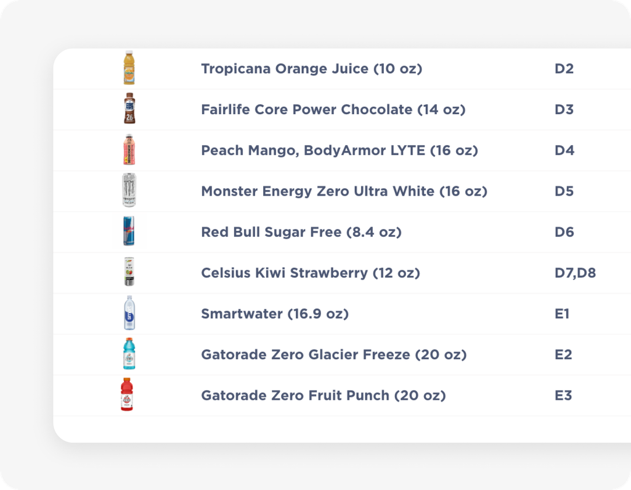Select the Fairlife Core Power Chocolate bottle icon
The image size is (631, 490).
click(129, 109)
